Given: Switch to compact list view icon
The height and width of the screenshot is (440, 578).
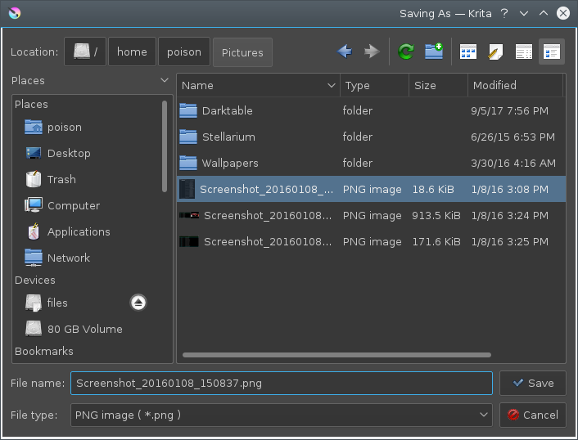Looking at the screenshot, I should point(523,52).
